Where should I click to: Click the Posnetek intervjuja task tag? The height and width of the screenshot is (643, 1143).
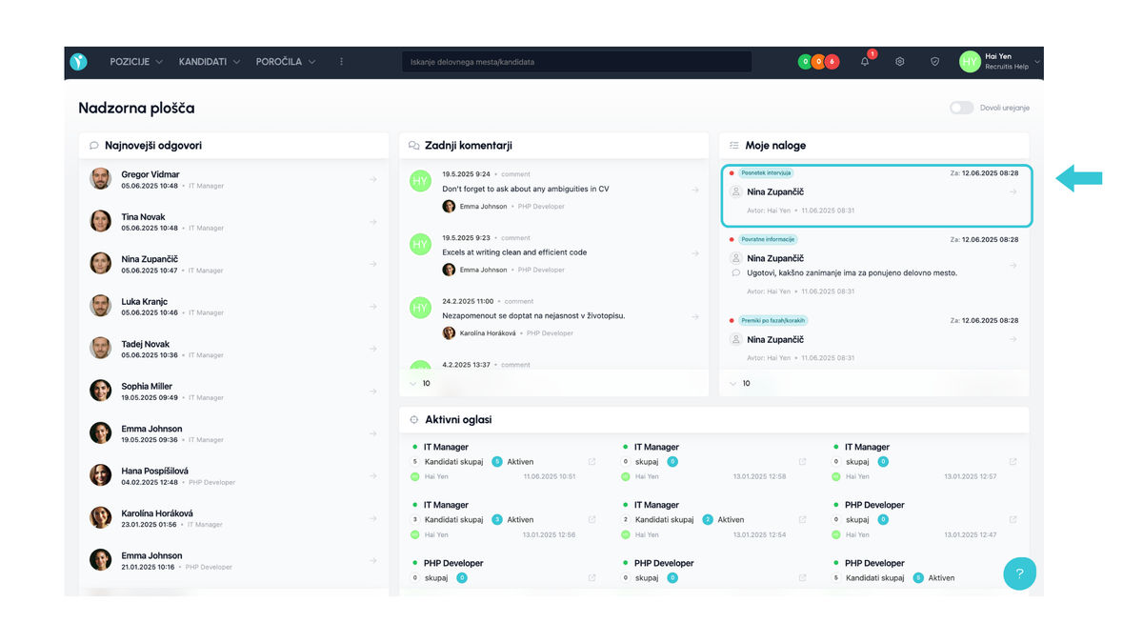tap(765, 173)
